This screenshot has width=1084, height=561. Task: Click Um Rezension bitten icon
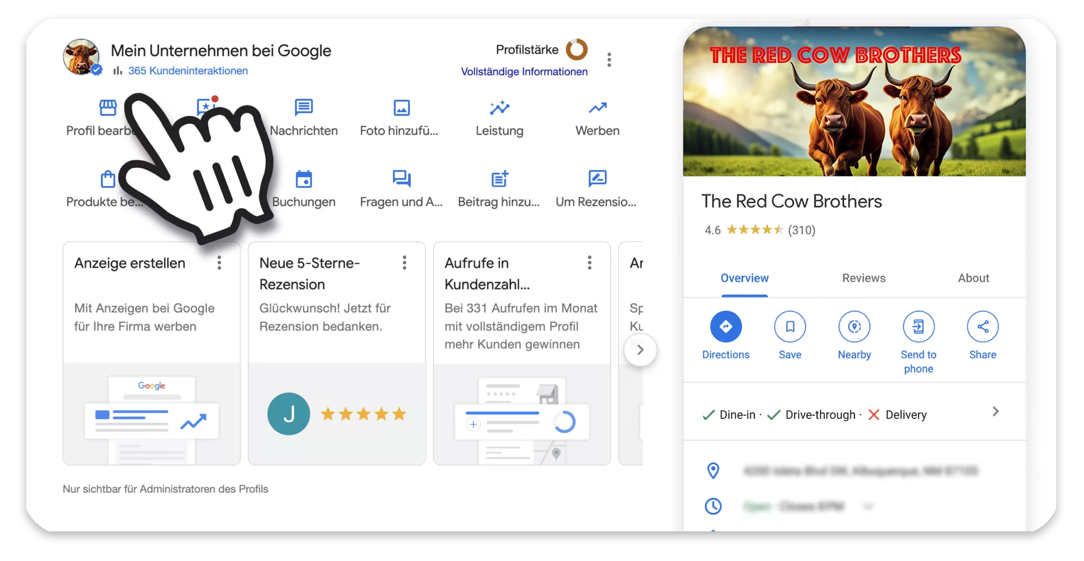coord(597,179)
